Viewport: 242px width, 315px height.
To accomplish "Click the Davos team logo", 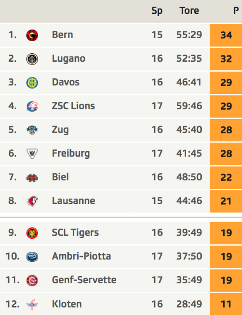I will point(32,82).
